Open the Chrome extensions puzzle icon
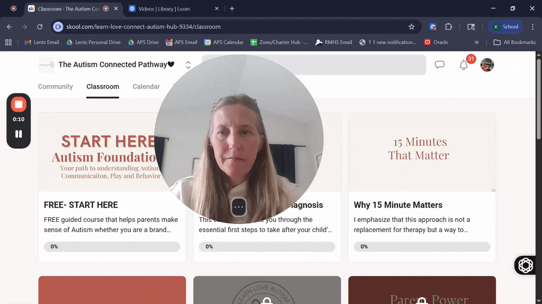 pyautogui.click(x=448, y=26)
